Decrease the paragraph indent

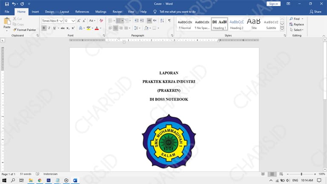coord(136,20)
